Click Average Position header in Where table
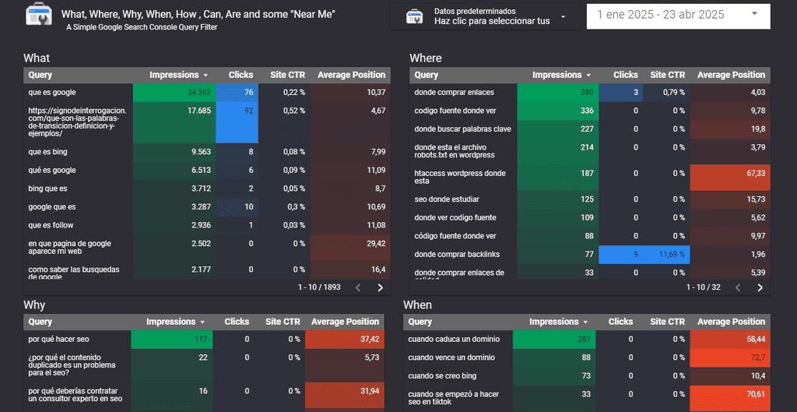Image resolution: width=797 pixels, height=412 pixels. click(x=731, y=75)
